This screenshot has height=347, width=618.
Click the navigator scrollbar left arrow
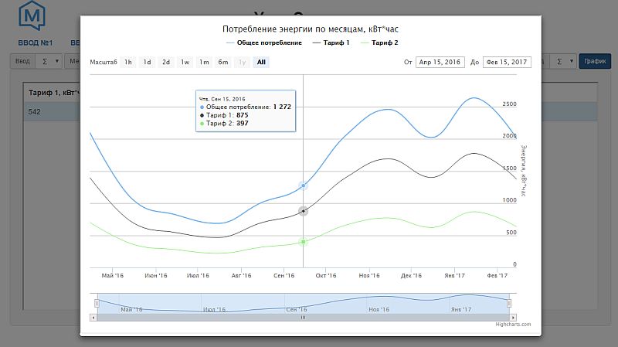94,317
